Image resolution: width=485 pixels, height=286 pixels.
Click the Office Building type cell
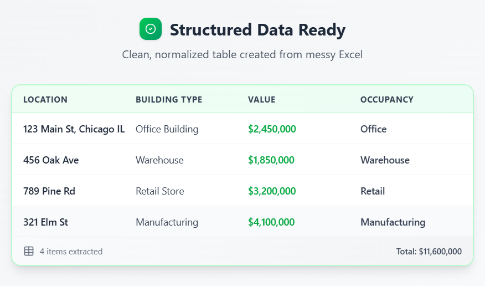pos(167,129)
